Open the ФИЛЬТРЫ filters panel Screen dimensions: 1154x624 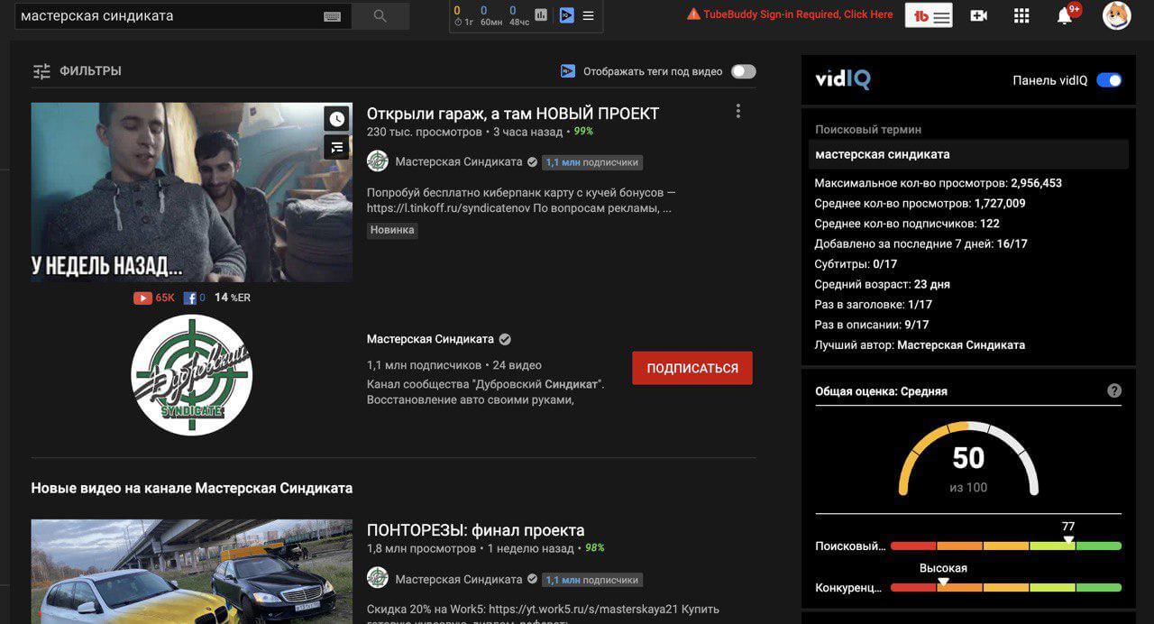tap(77, 71)
